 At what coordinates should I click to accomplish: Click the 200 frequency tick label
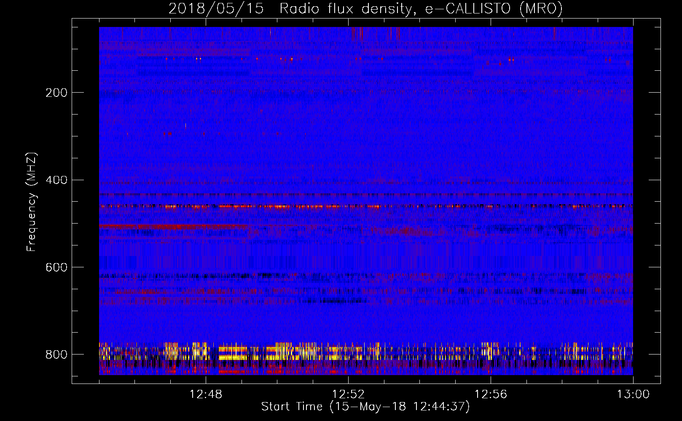[x=56, y=93]
